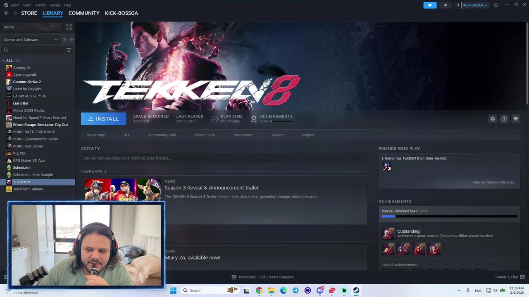This screenshot has height=297, width=529.
Task: Add TEKKEN 8 to favorites heart
Action: tap(516, 119)
